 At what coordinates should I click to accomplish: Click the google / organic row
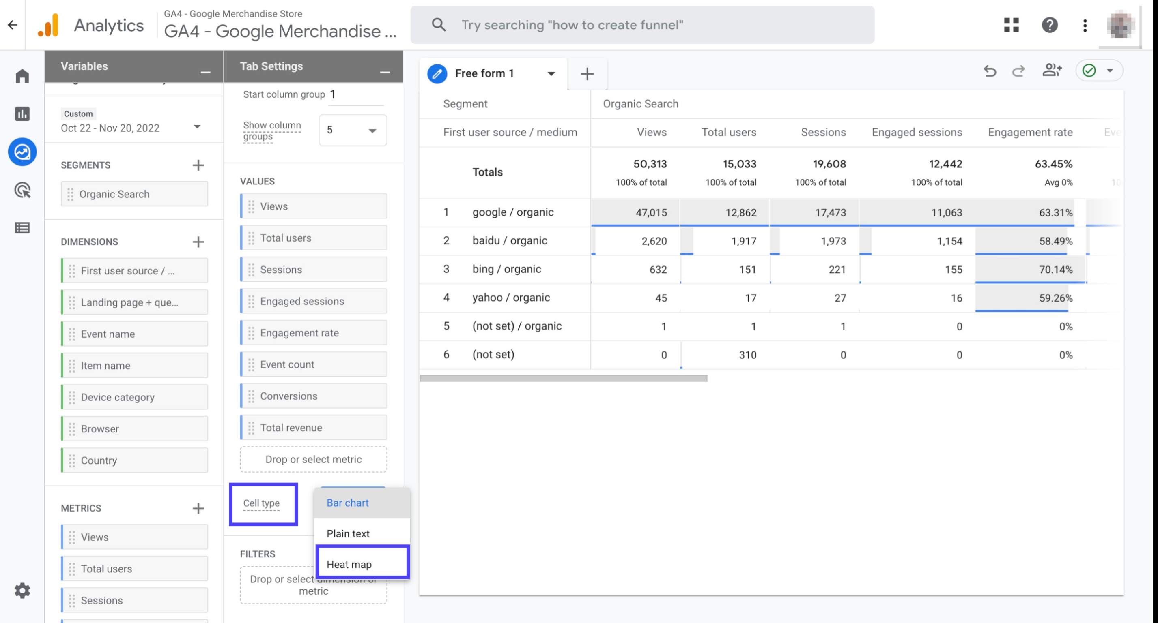click(x=771, y=212)
